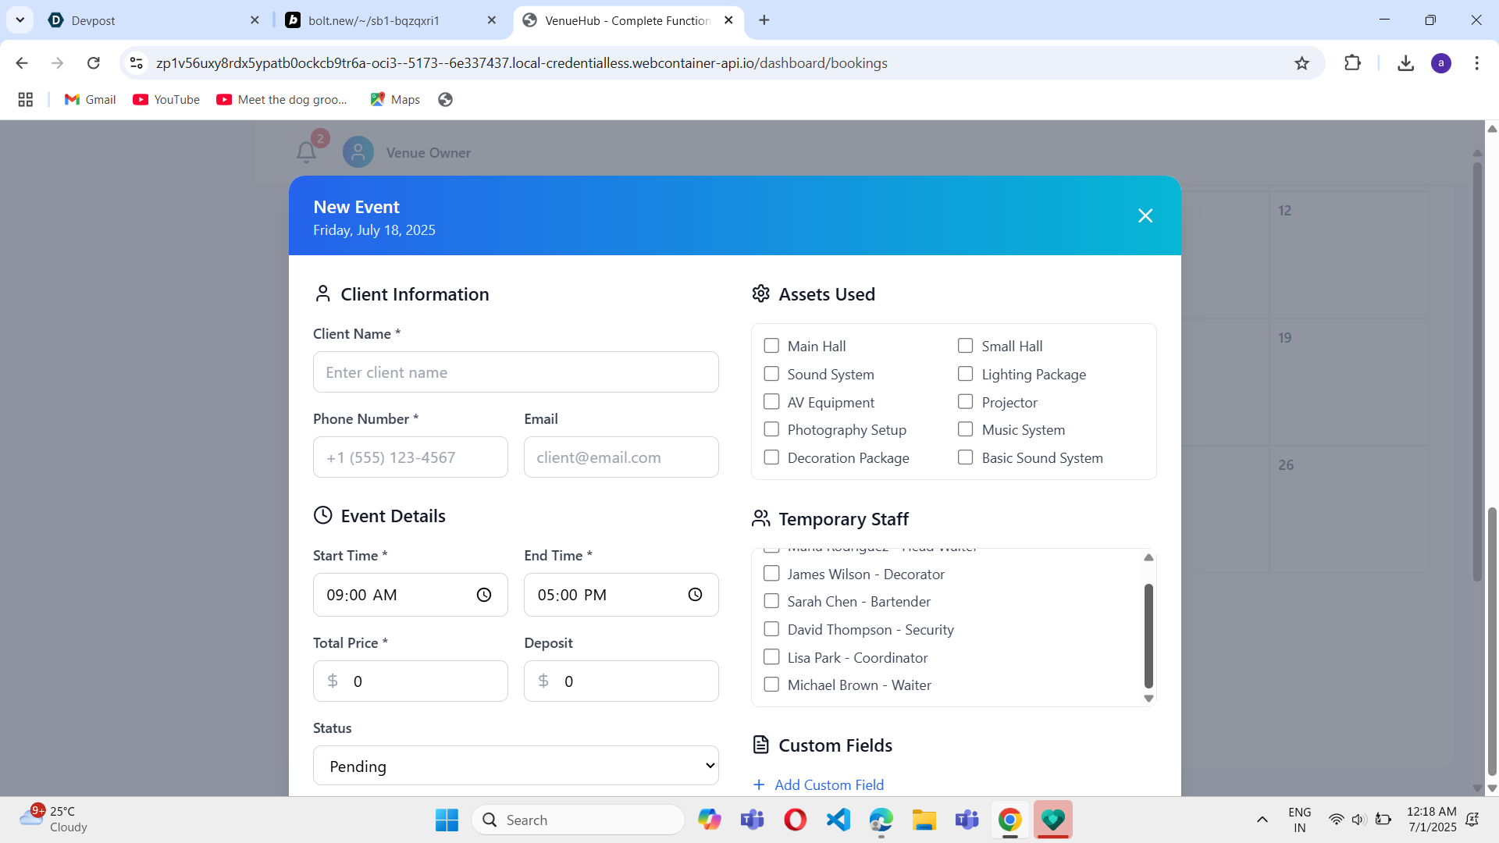Screen dimensions: 1499x843
Task: Check the Main Hall asset
Action: tap(771, 346)
